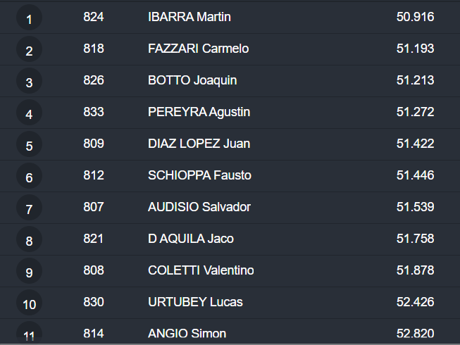Click ANGIO Simon name
The image size is (460, 345).
click(x=187, y=334)
